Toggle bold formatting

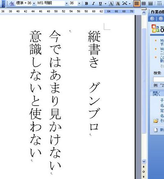[x=87, y=3]
